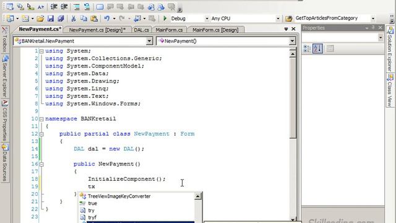
Task: Click IntelliSense list scroll up arrow
Action: pyautogui.click(x=198, y=196)
